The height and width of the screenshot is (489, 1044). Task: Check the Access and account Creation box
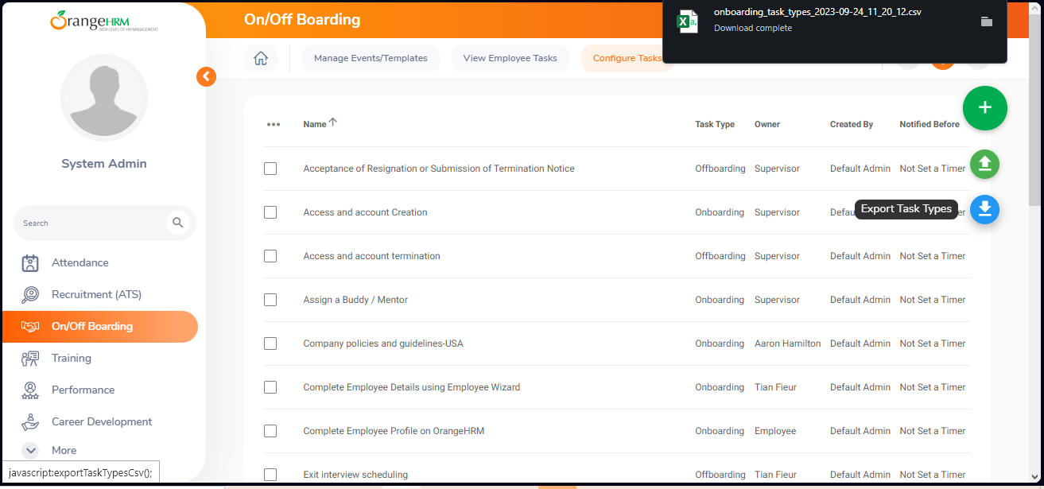[x=270, y=212]
